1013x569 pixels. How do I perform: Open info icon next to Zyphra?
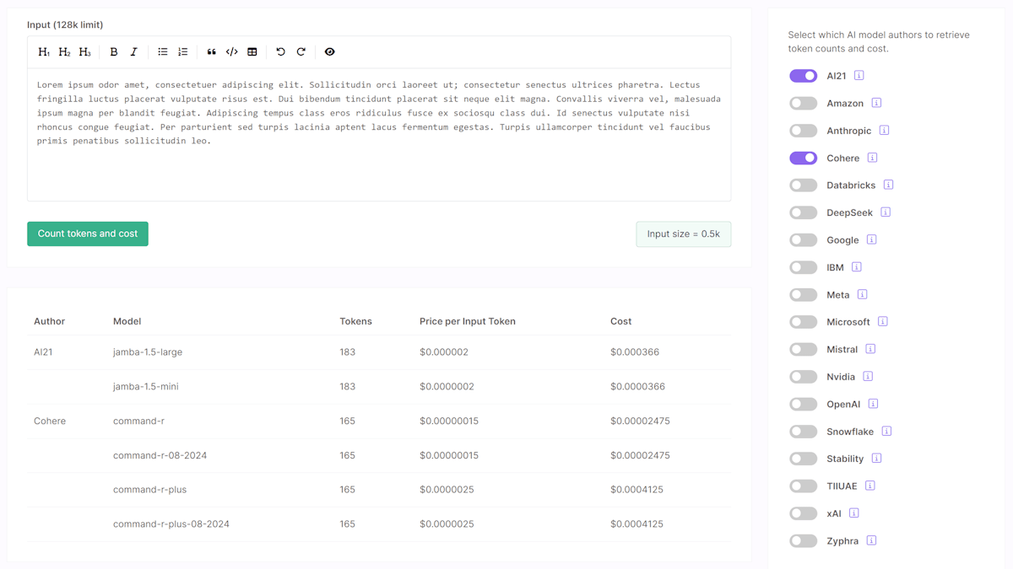click(871, 540)
